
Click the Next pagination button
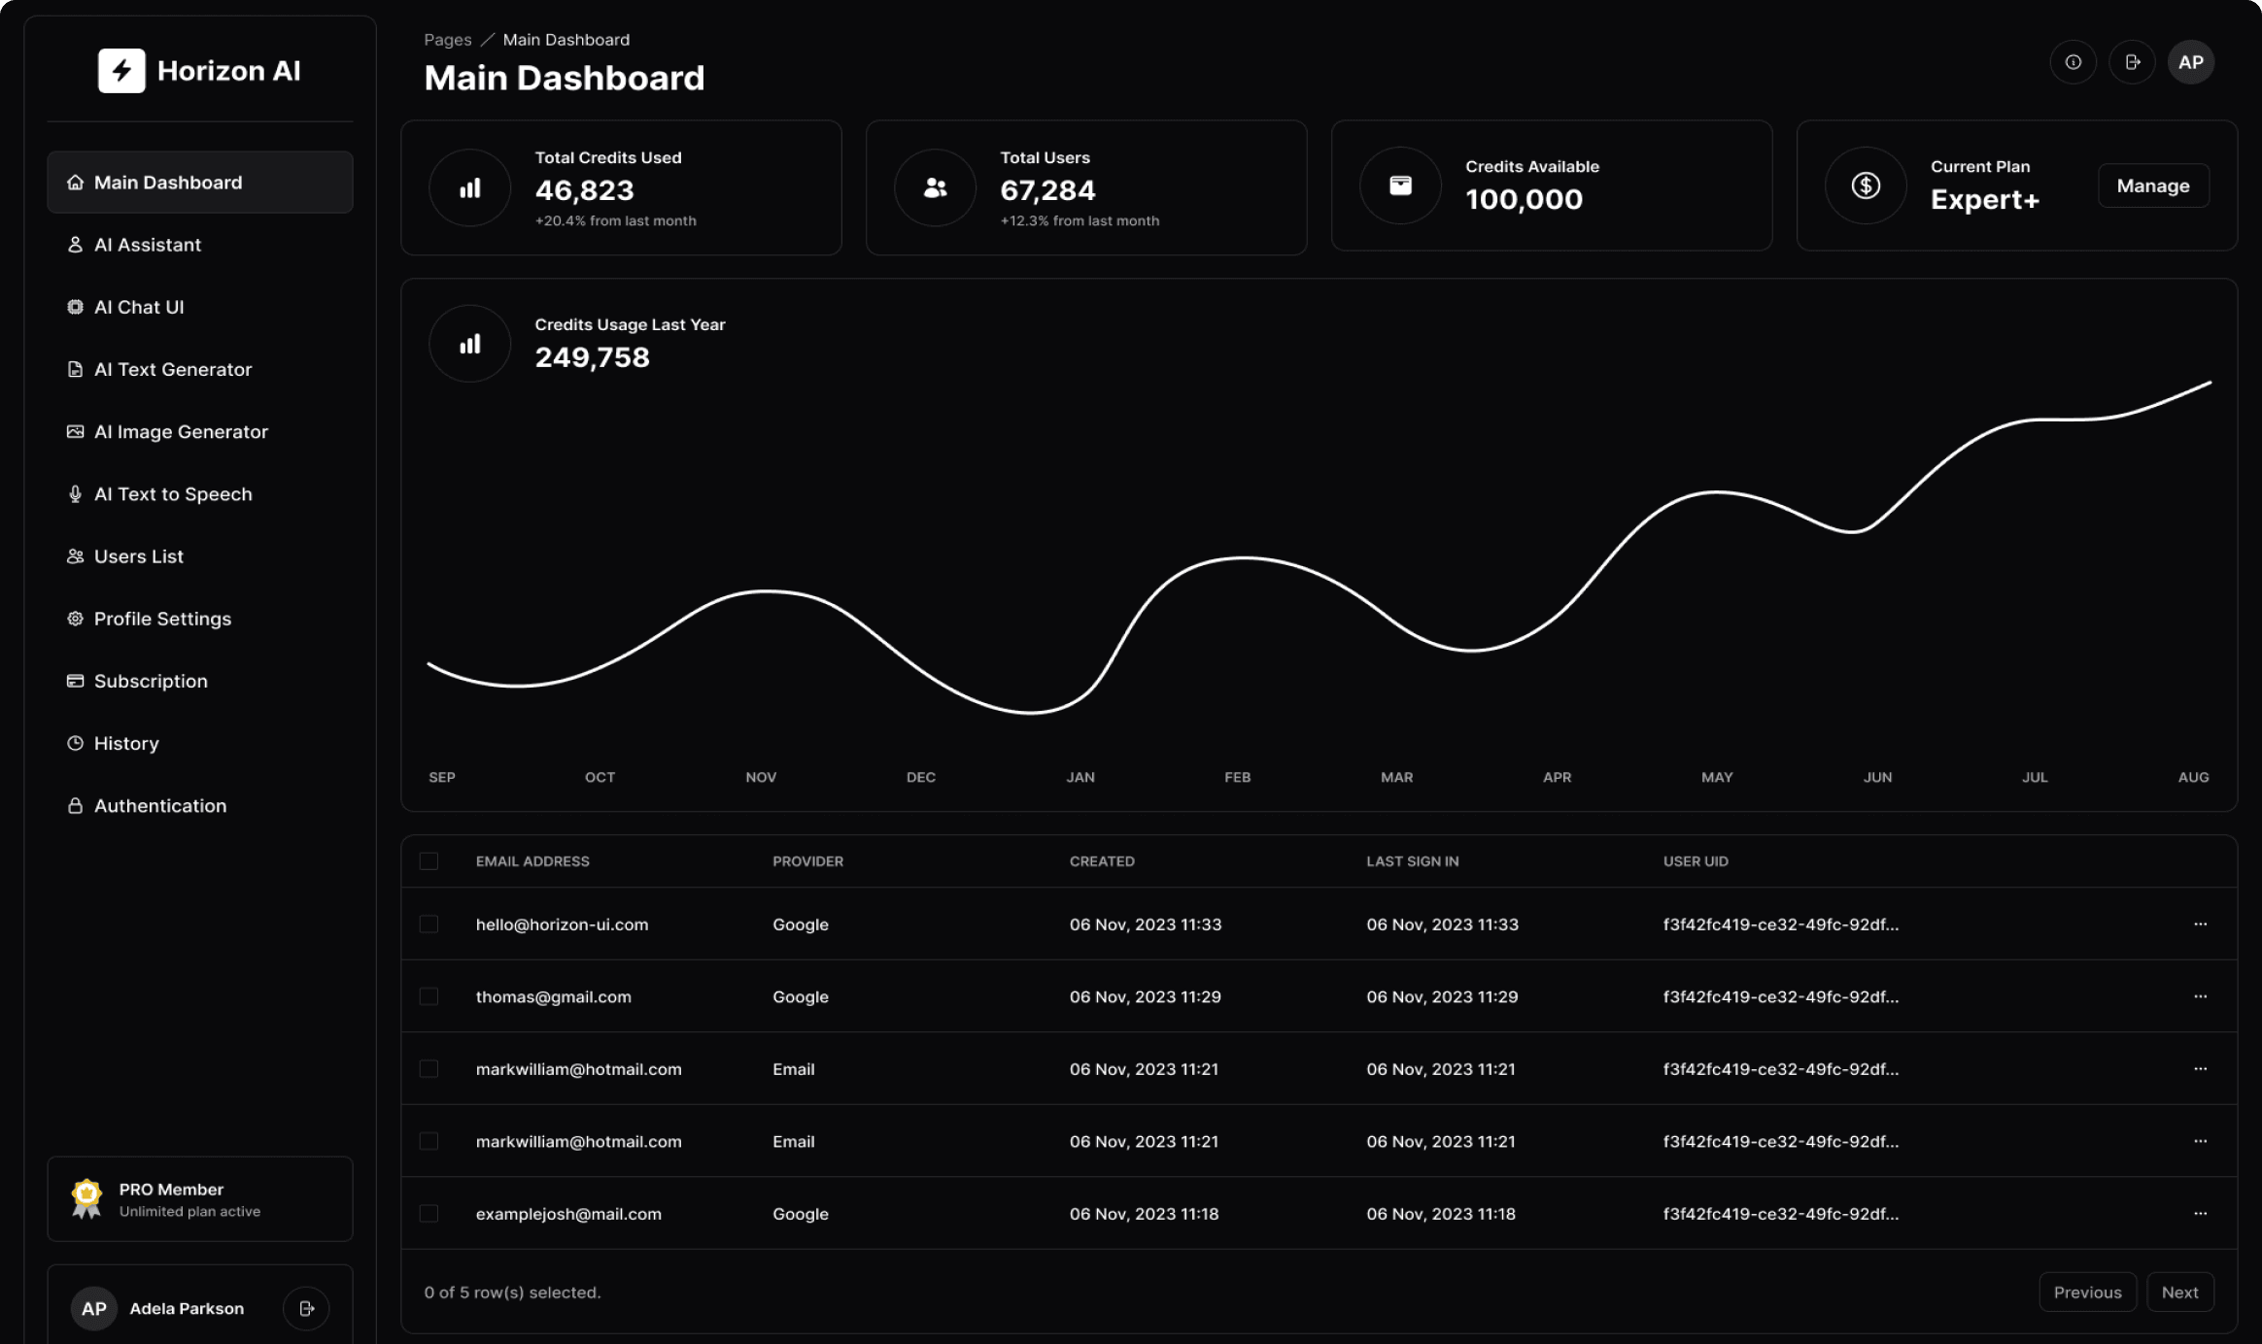[2179, 1293]
